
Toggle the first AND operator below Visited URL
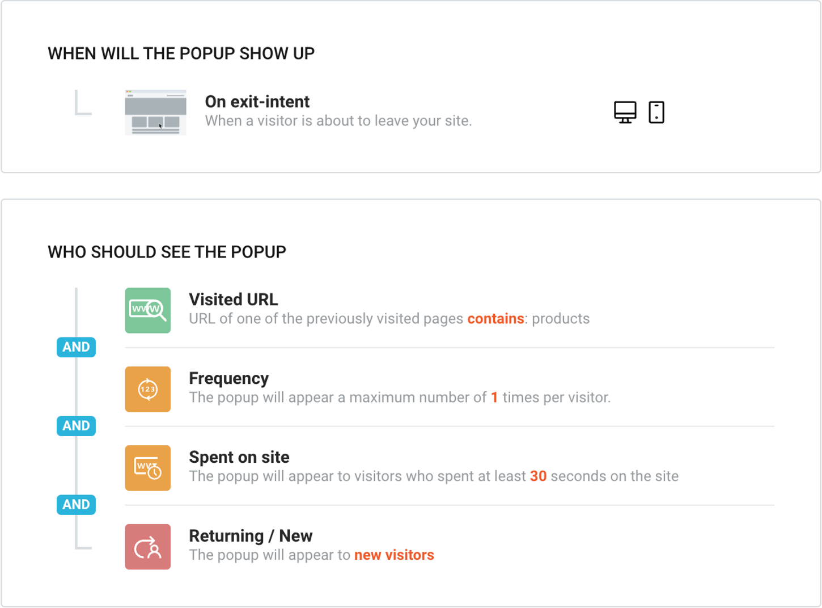coord(76,347)
